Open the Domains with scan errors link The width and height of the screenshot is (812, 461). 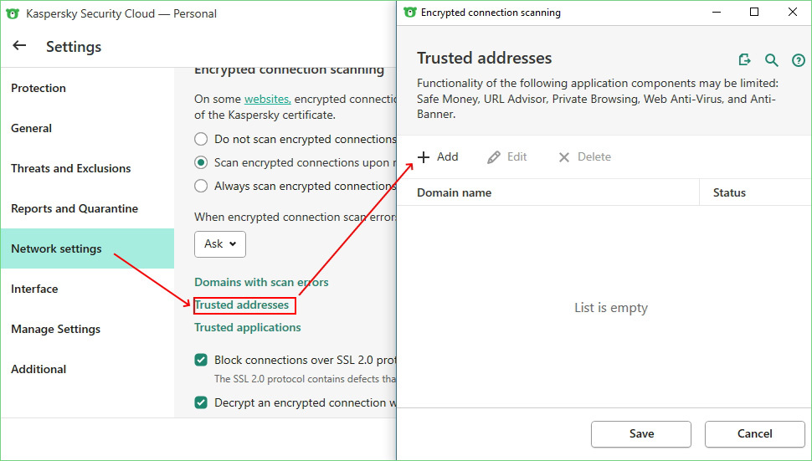(x=261, y=282)
